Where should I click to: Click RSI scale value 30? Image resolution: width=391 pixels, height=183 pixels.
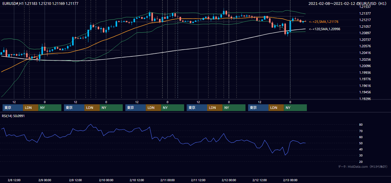361,156
